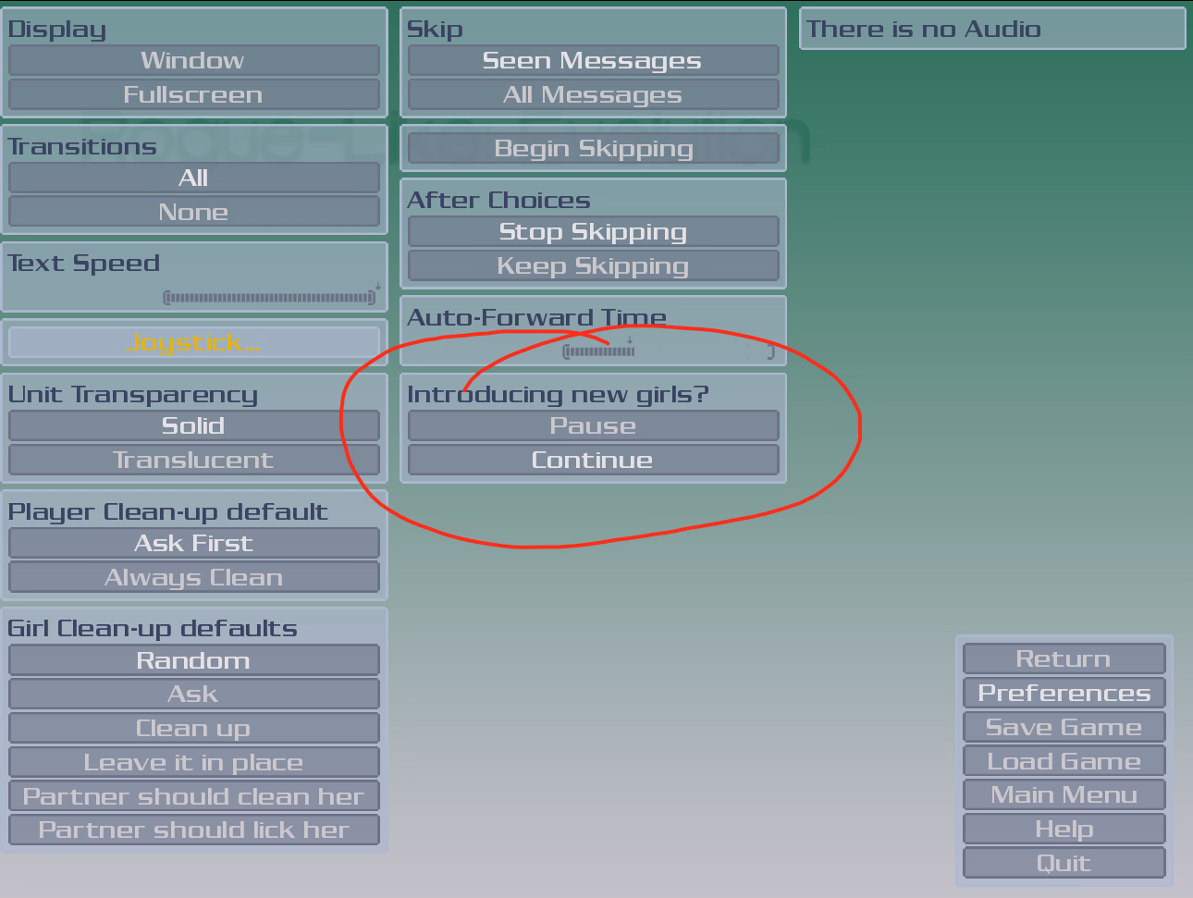Open the Save Game screen
Screen dimensions: 1193x898
click(x=1064, y=727)
